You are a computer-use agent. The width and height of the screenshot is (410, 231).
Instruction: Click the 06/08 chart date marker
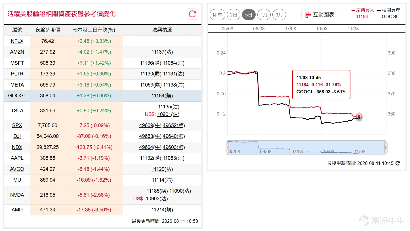259,29
